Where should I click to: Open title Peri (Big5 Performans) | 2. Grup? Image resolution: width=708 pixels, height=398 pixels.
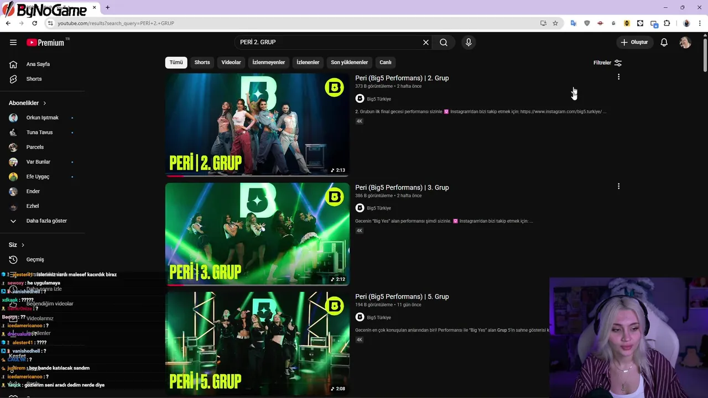402,78
